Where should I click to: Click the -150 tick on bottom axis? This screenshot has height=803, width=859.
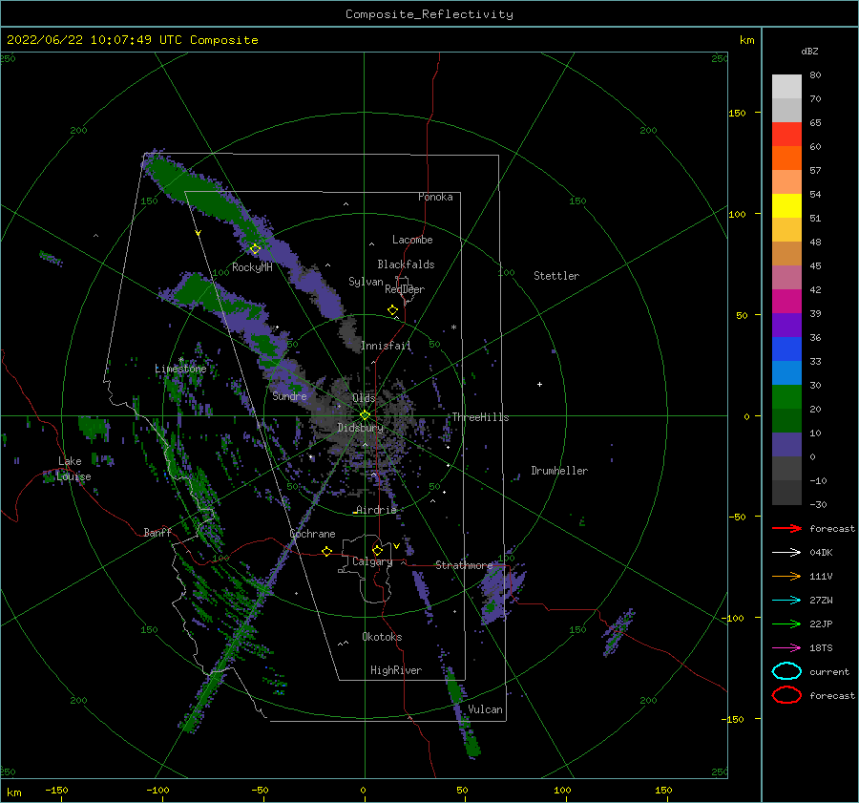tap(56, 790)
